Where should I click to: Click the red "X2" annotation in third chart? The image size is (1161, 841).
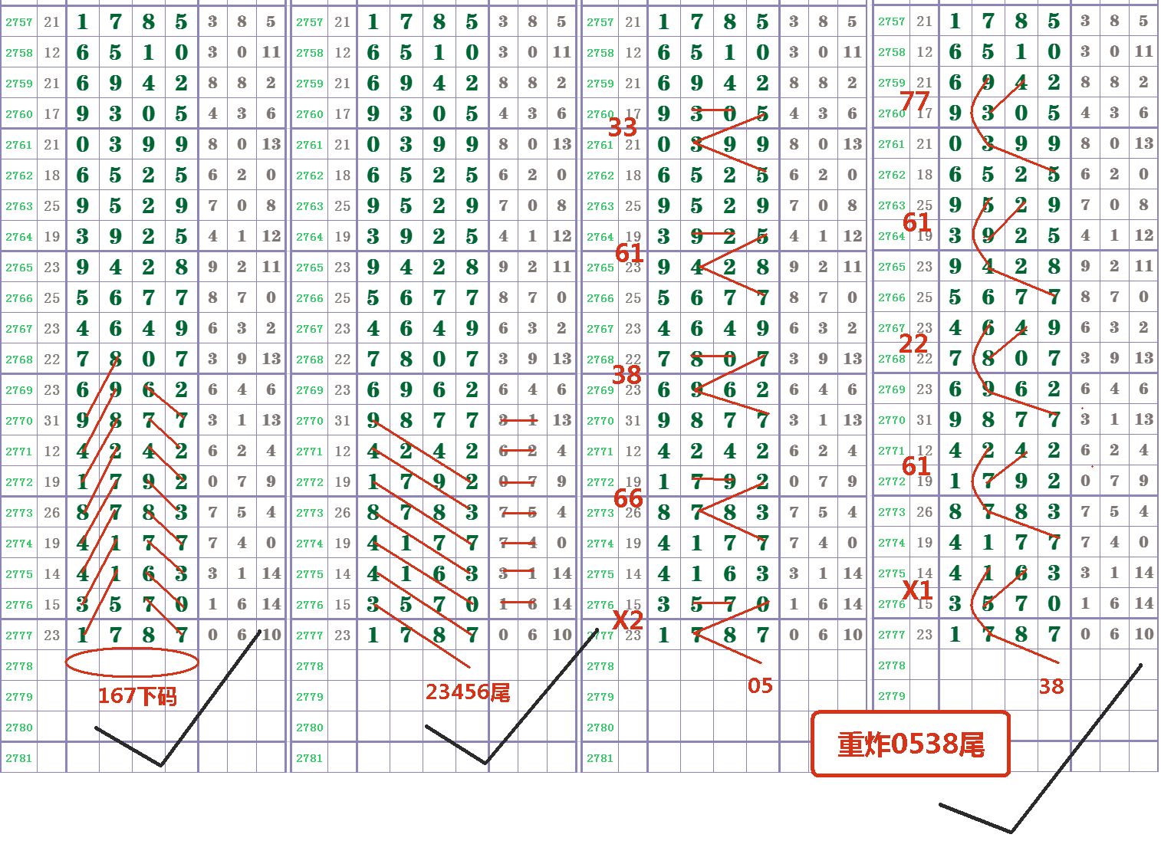(x=628, y=619)
